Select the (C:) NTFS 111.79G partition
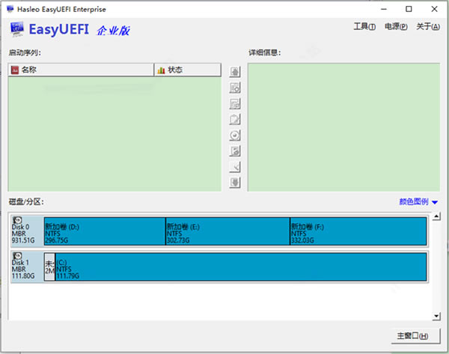Screen dimensions: 449x354 point(241,267)
